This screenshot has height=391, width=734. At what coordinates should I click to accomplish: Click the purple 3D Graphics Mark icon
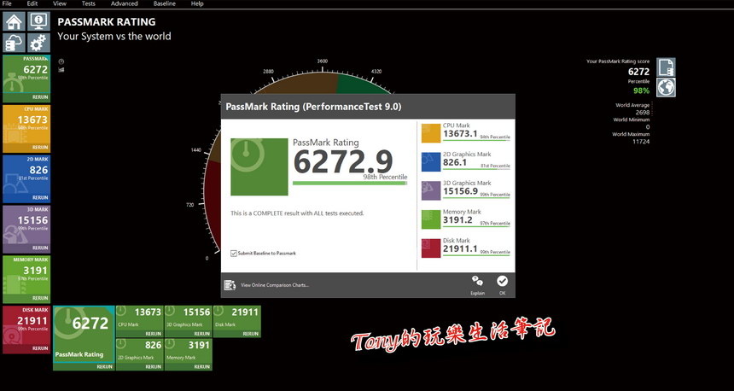[x=431, y=190]
